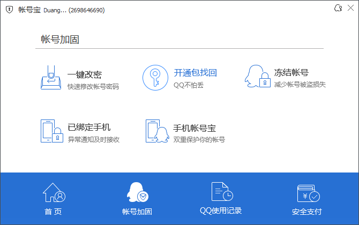
Task: Click 快速修改帐号密码 description
Action: (93, 87)
